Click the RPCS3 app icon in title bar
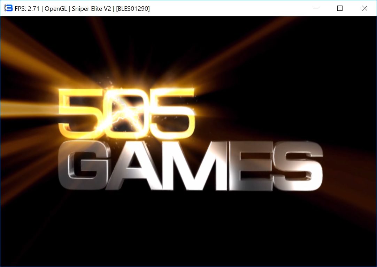 coord(9,8)
